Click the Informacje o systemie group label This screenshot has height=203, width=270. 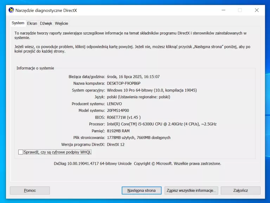tap(35, 68)
